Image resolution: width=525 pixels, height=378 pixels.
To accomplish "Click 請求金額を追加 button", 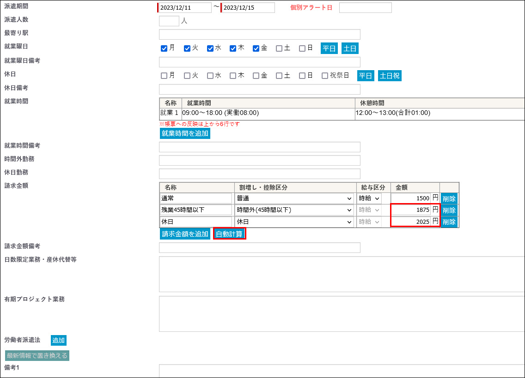I will click(185, 234).
